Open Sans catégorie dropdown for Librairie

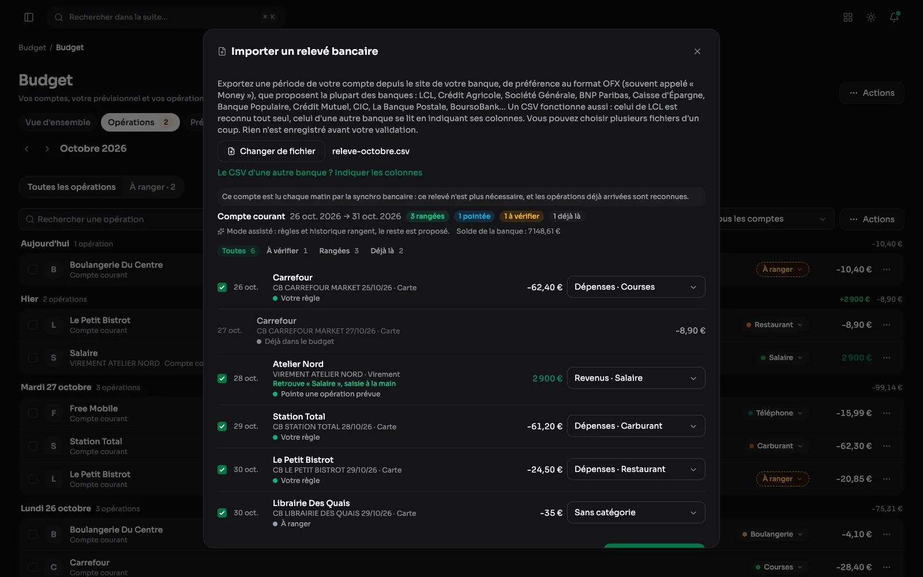pyautogui.click(x=636, y=512)
